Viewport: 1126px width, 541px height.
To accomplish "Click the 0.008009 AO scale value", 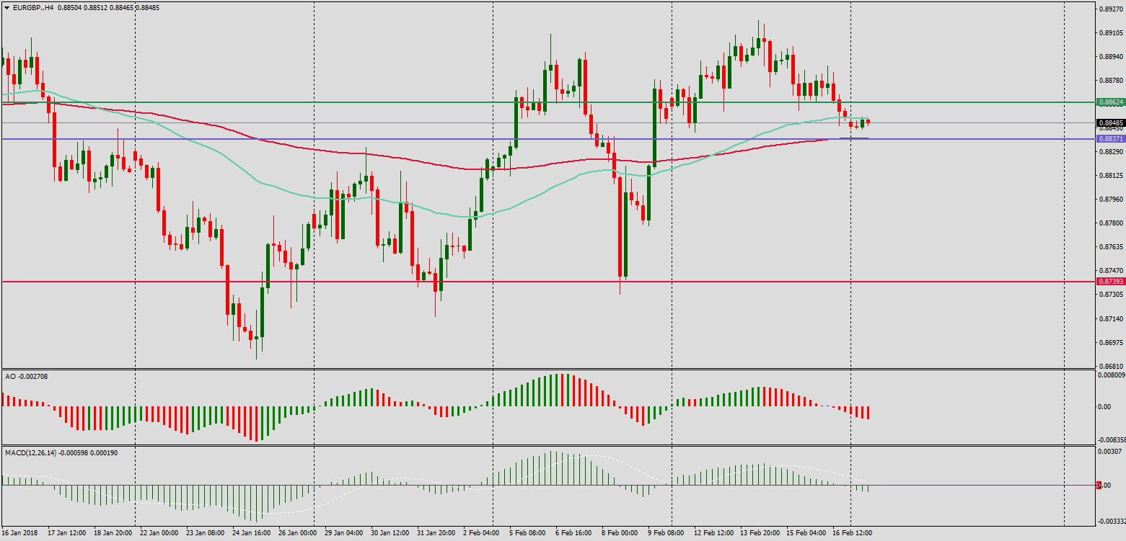I will point(1109,375).
